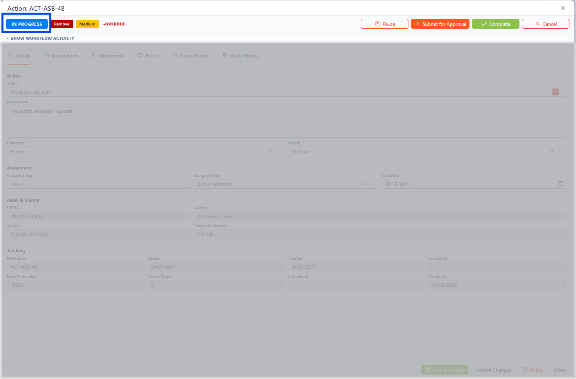Mark the action as Complete
Viewport: 576px width, 379px height.
[495, 24]
